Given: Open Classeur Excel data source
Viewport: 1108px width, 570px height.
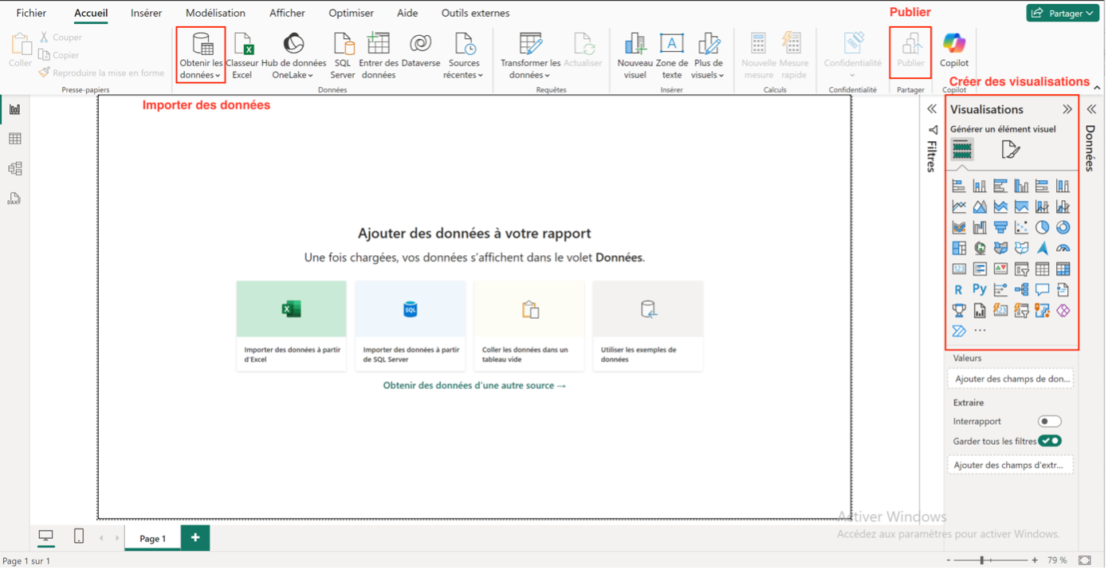Looking at the screenshot, I should pos(242,56).
